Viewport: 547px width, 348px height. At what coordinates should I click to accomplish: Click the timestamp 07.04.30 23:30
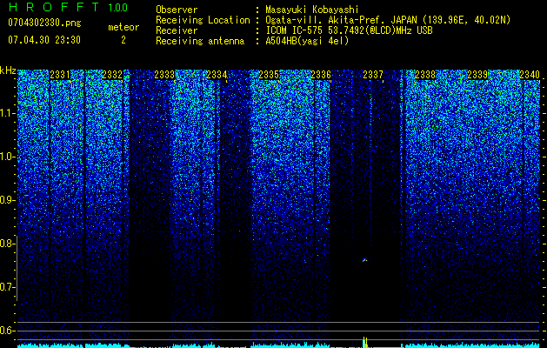coord(44,40)
